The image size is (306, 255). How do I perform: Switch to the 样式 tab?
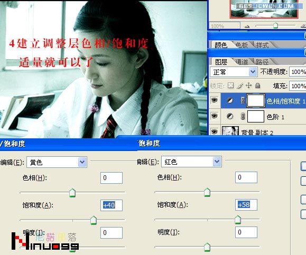pos(262,45)
